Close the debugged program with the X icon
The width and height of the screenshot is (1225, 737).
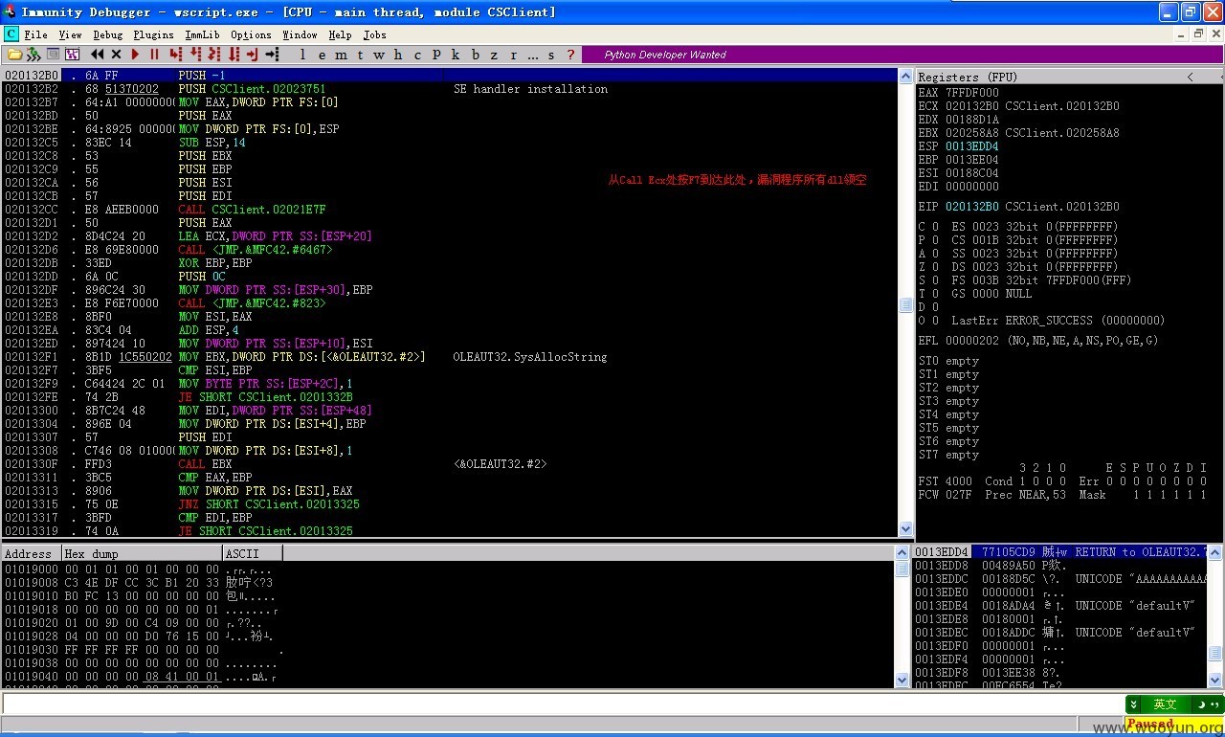(116, 55)
